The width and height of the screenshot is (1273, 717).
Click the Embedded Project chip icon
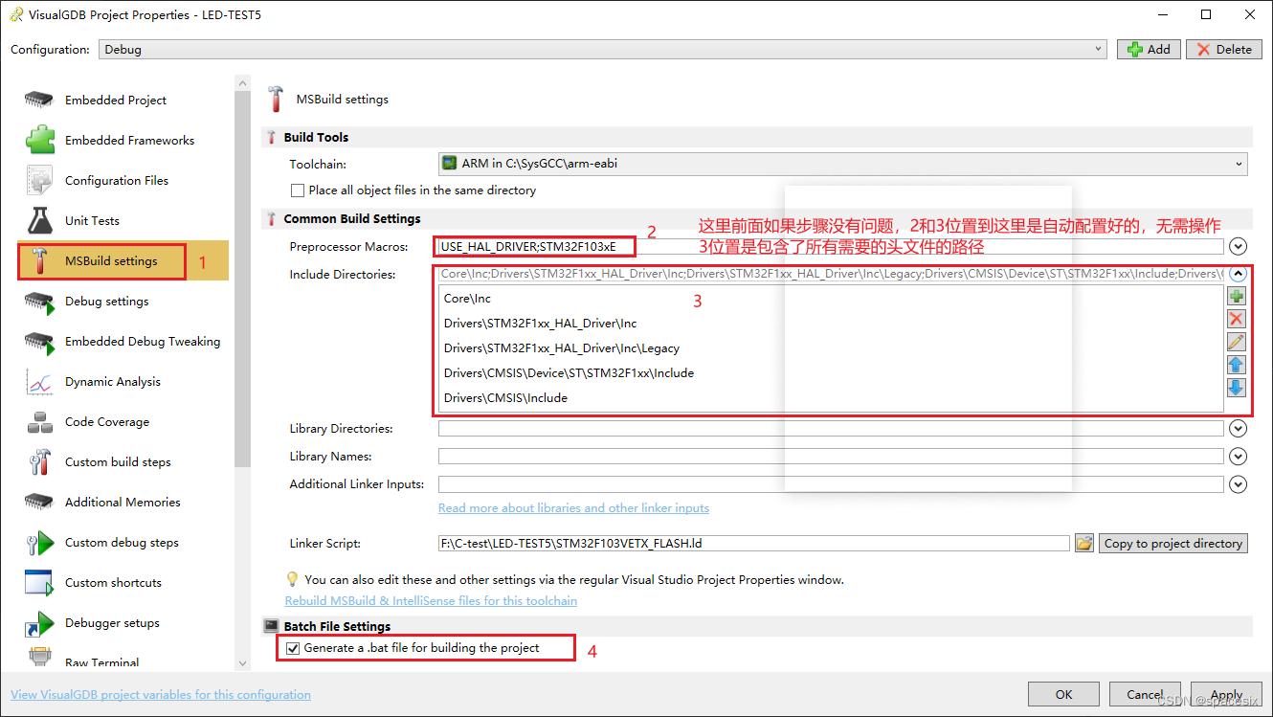pos(39,101)
